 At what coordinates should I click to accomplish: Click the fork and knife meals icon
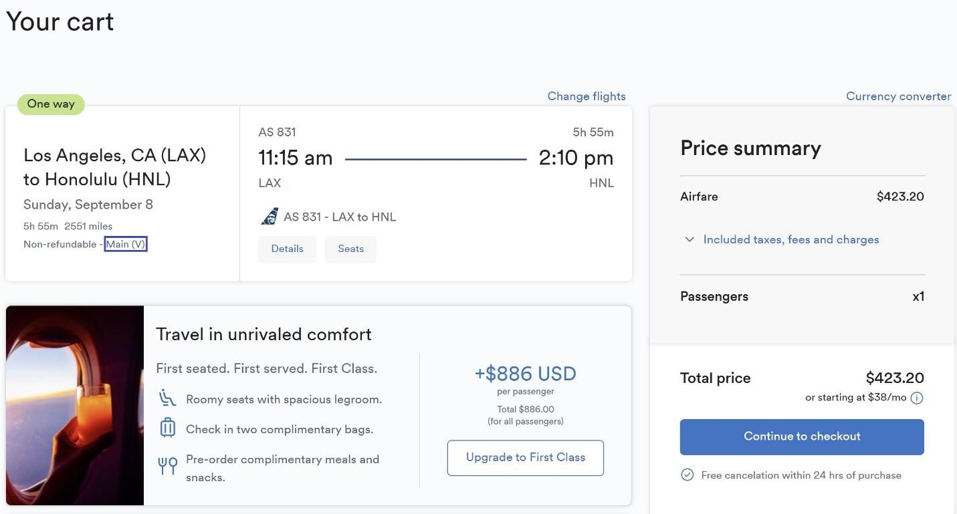coord(167,465)
